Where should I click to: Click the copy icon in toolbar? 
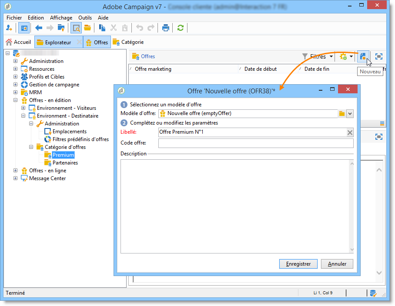102,28
